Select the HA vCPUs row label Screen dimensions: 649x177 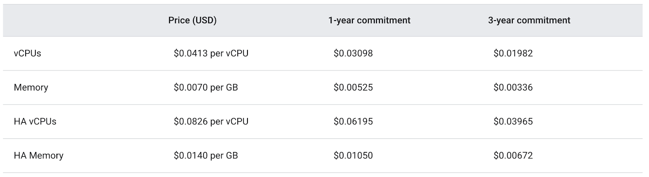(x=35, y=121)
